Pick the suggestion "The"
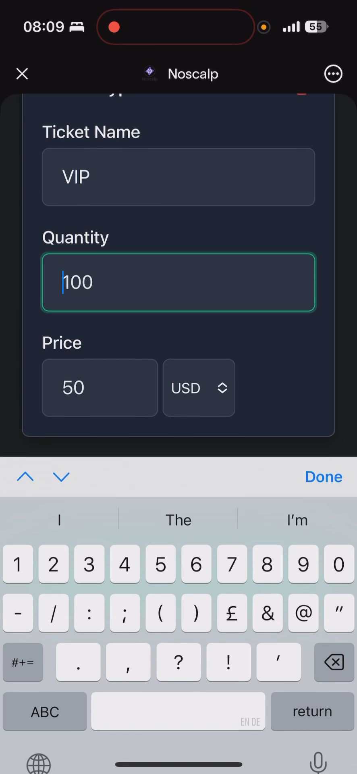This screenshot has width=357, height=774. tap(178, 520)
